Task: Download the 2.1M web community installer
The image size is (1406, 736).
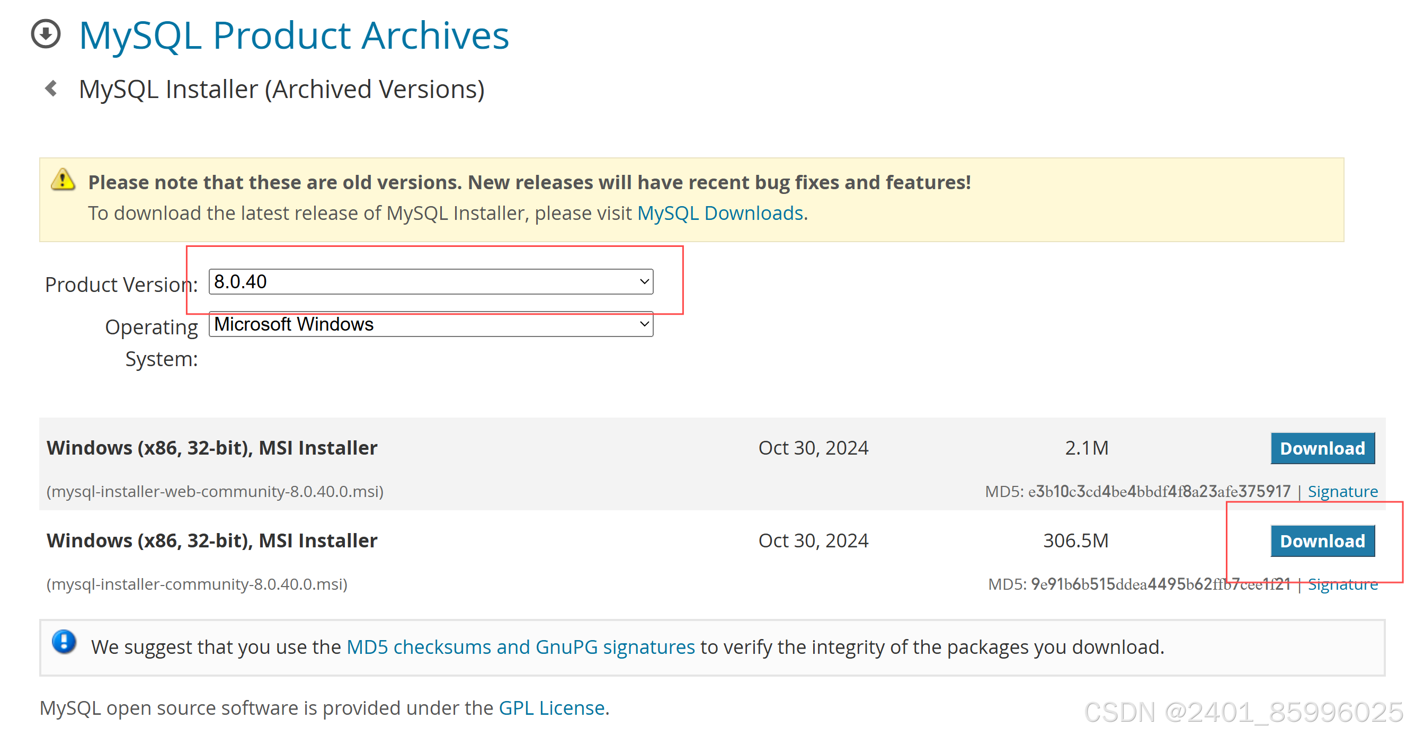Action: 1322,448
